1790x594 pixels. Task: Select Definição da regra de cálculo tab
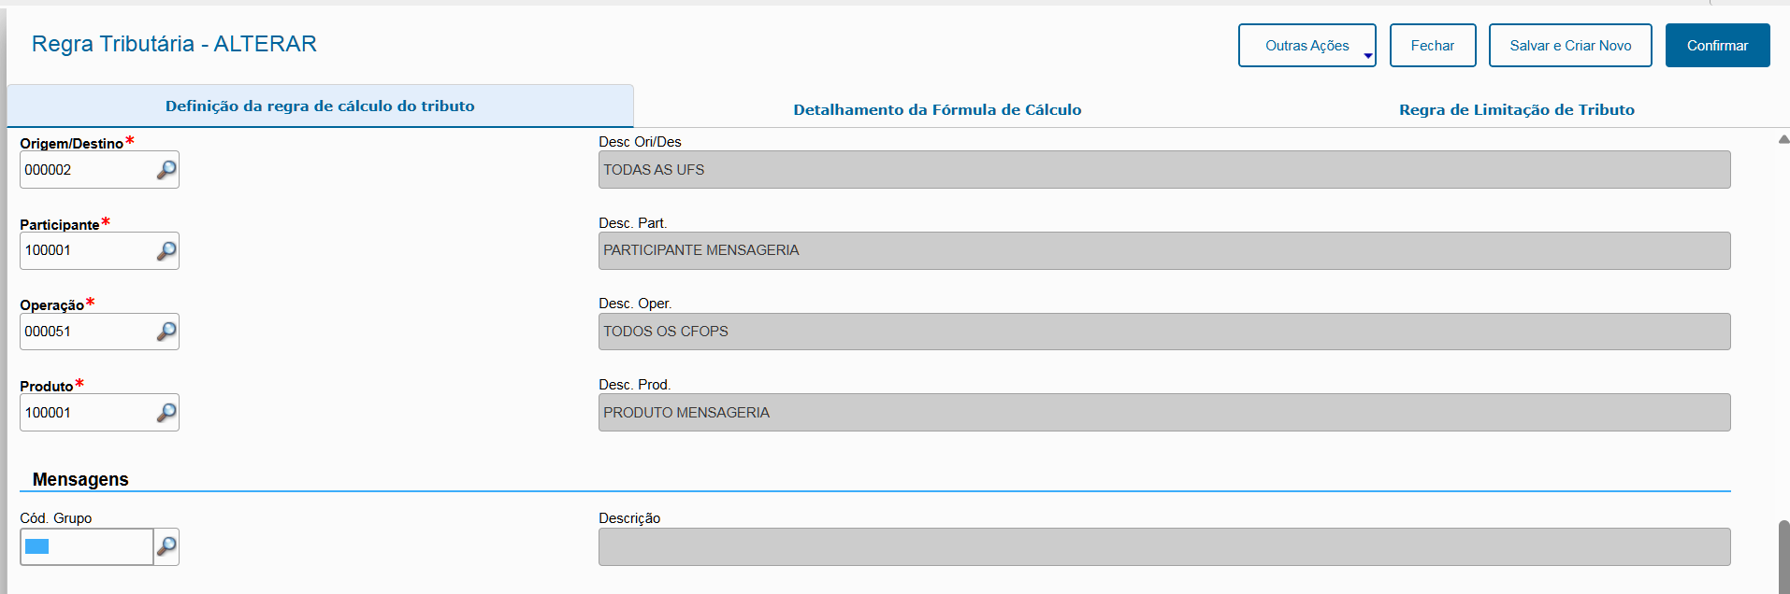(x=320, y=106)
